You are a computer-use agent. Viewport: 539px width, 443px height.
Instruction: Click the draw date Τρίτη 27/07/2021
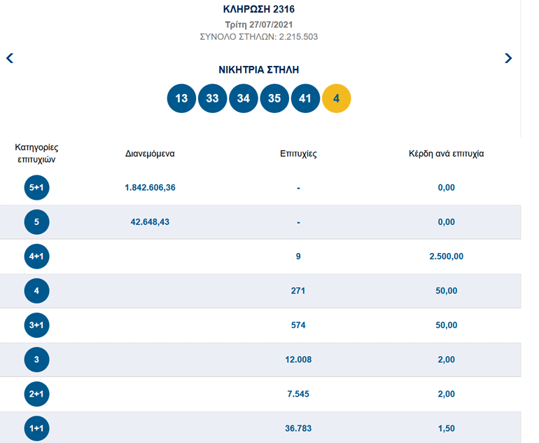259,25
